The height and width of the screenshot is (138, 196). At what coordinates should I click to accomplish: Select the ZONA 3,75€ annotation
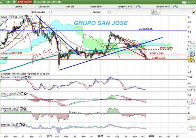click(159, 58)
